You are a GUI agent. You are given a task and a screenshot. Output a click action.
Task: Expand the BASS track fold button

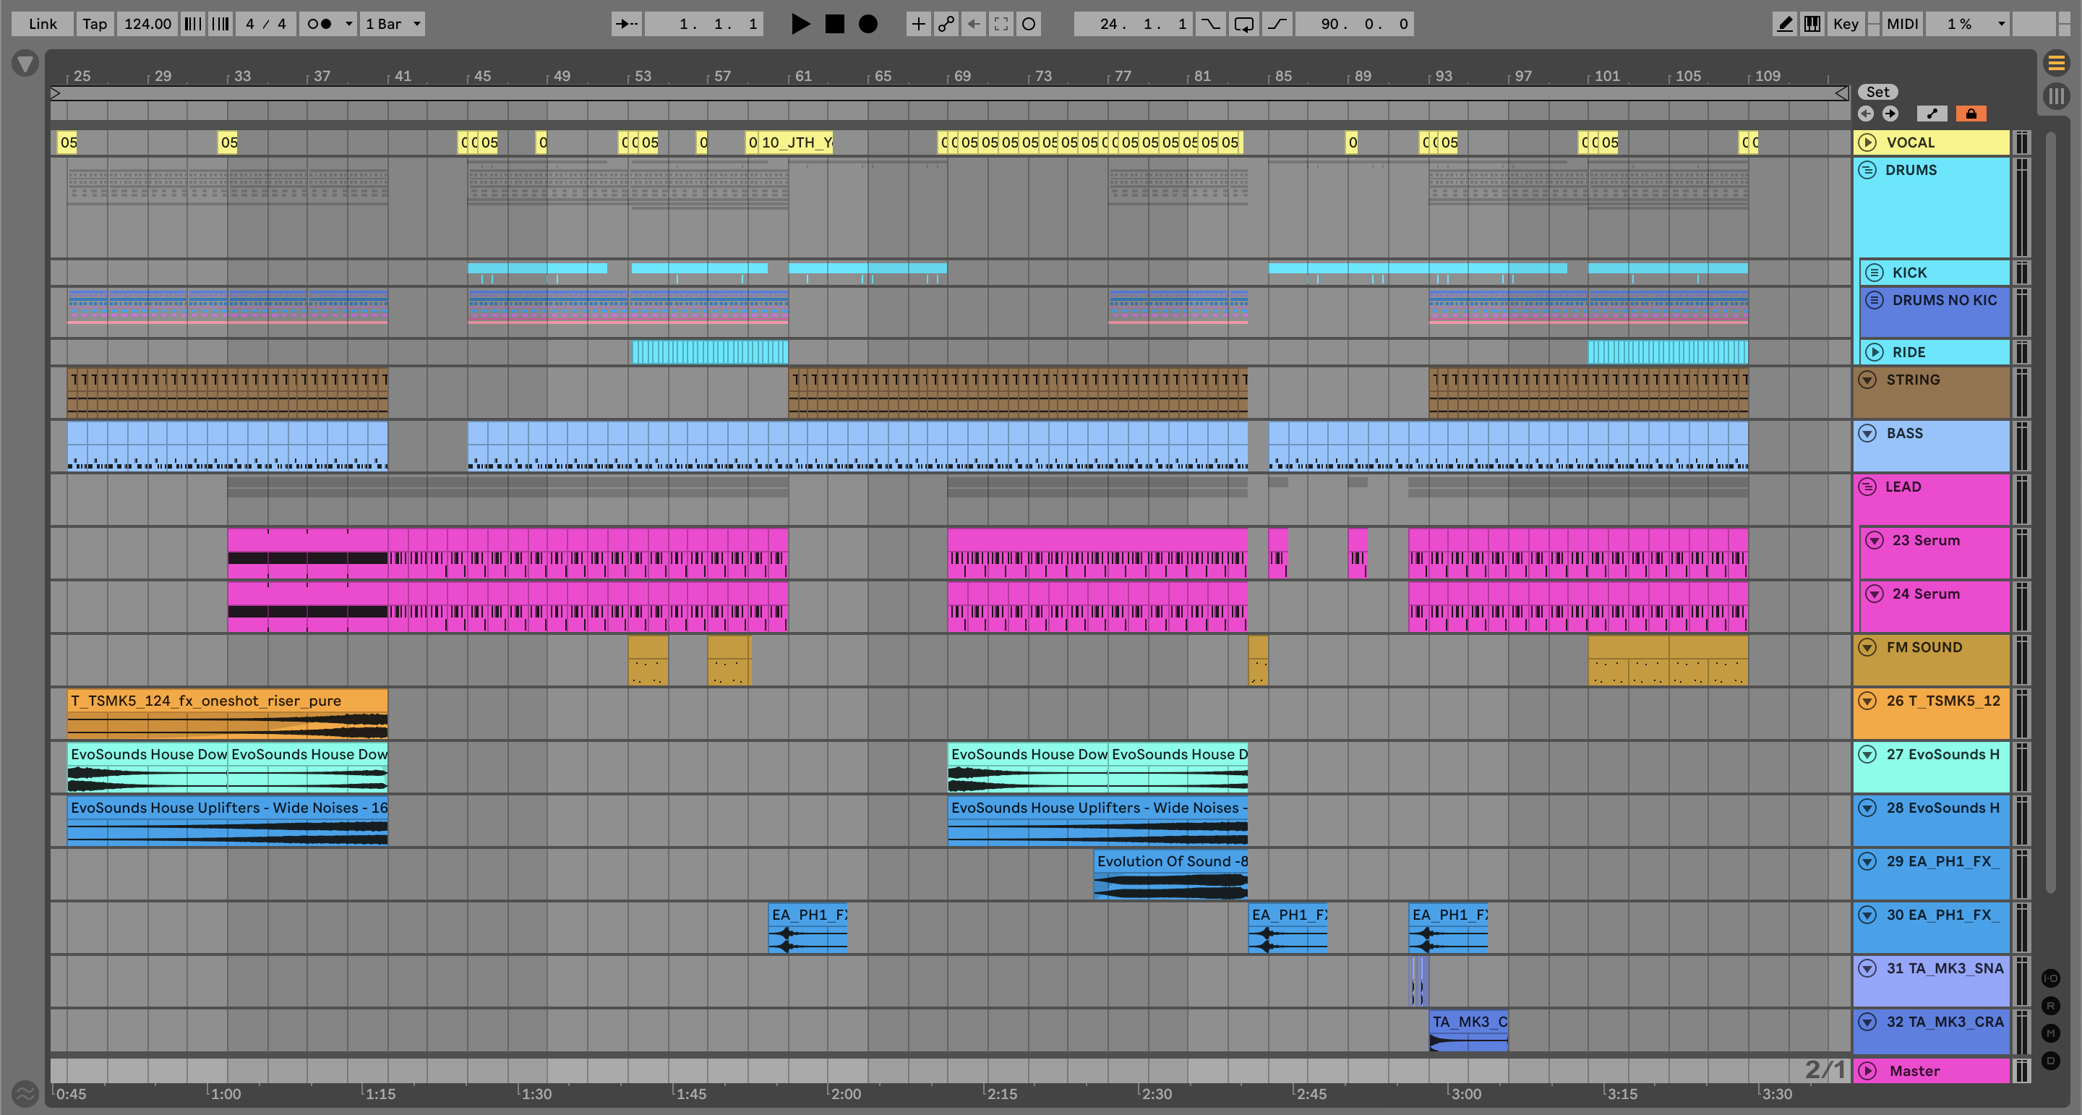click(x=1867, y=432)
